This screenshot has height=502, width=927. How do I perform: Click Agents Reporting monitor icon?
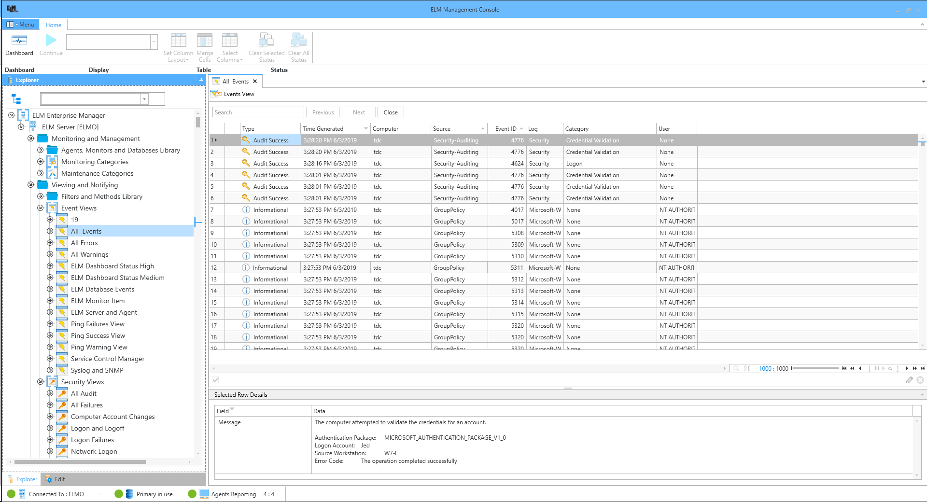pyautogui.click(x=204, y=494)
